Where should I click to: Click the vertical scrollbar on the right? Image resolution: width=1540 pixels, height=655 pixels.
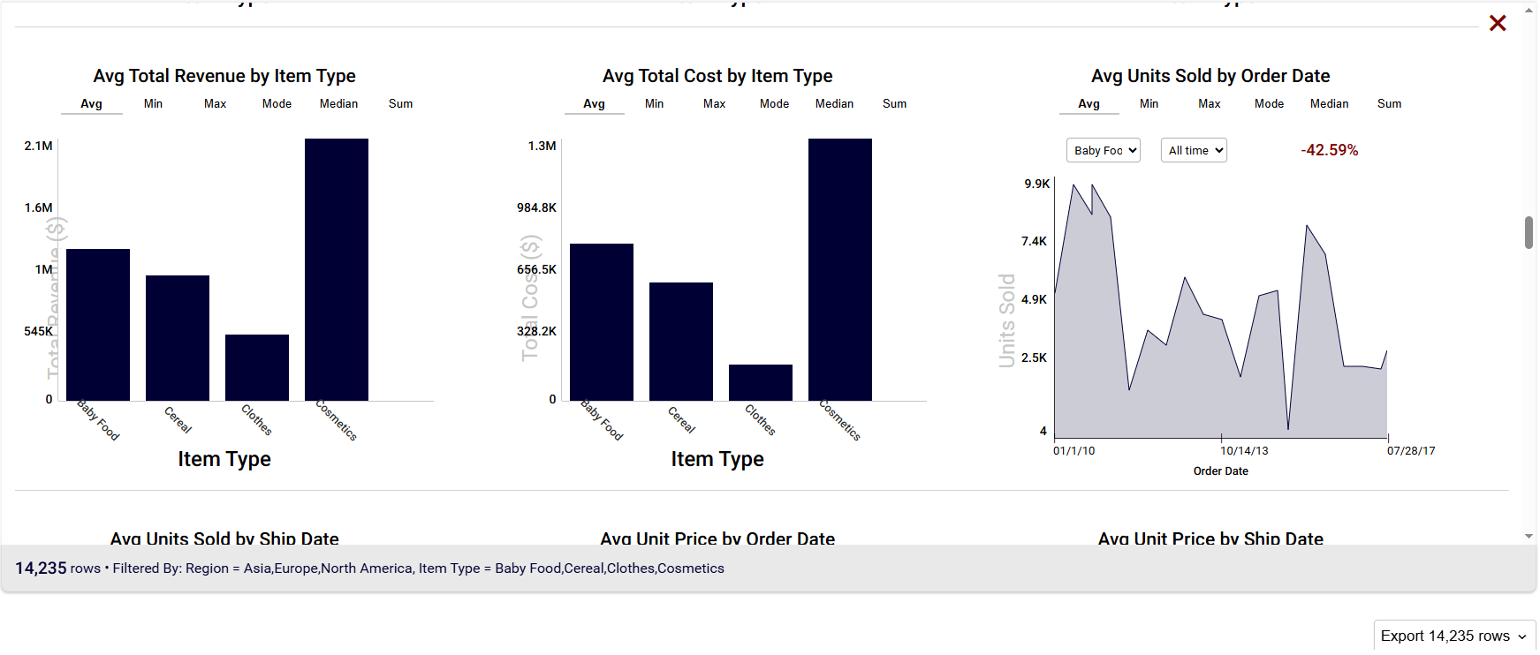(1529, 230)
